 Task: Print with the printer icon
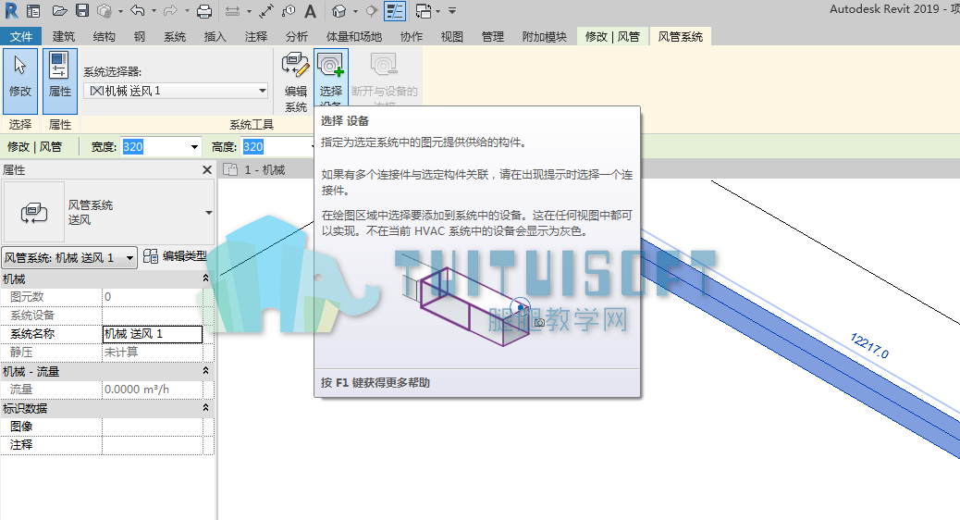(204, 11)
